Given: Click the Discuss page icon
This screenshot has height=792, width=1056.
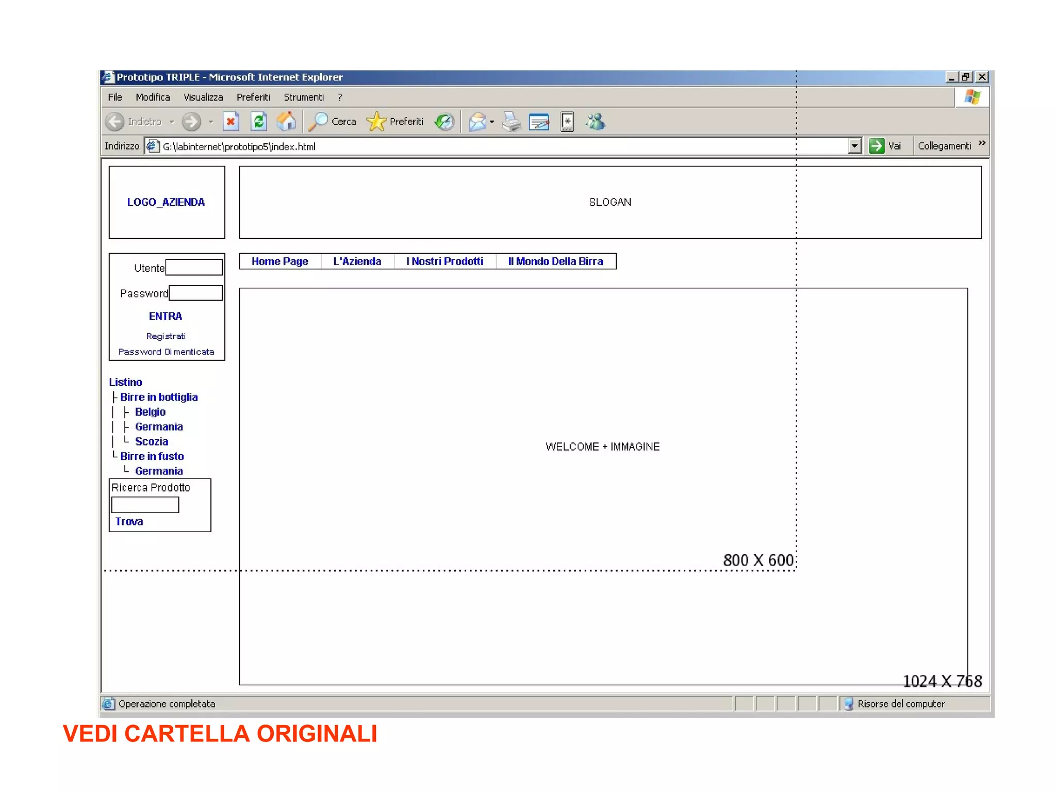Looking at the screenshot, I should [567, 122].
